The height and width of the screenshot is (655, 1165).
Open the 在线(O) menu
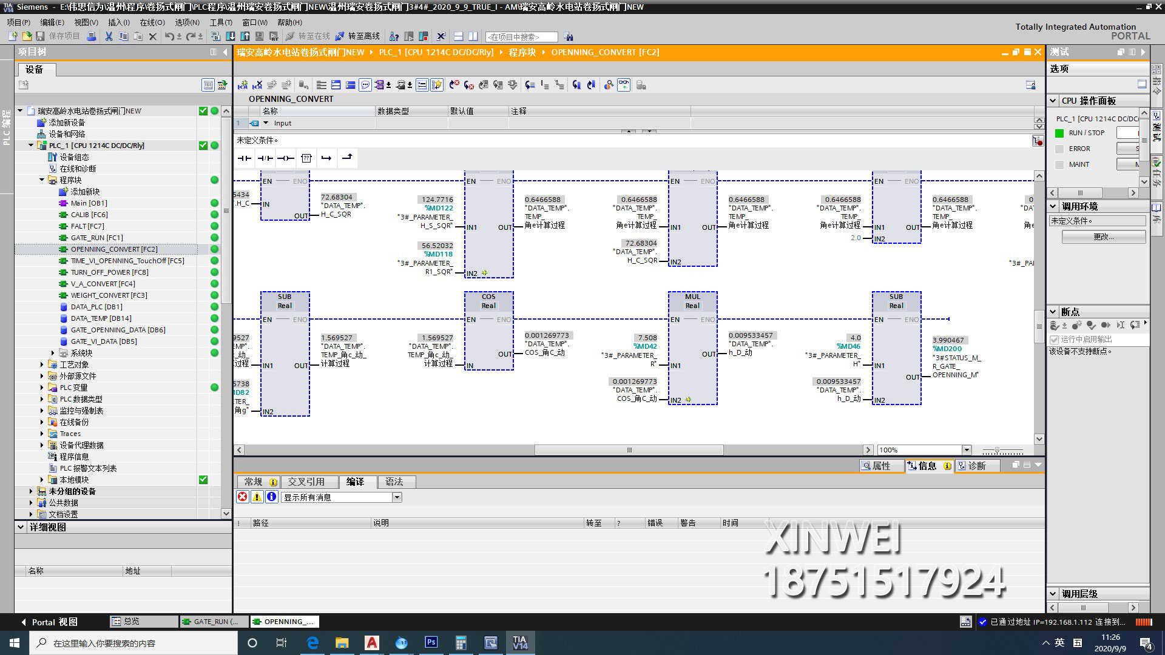[x=152, y=22]
